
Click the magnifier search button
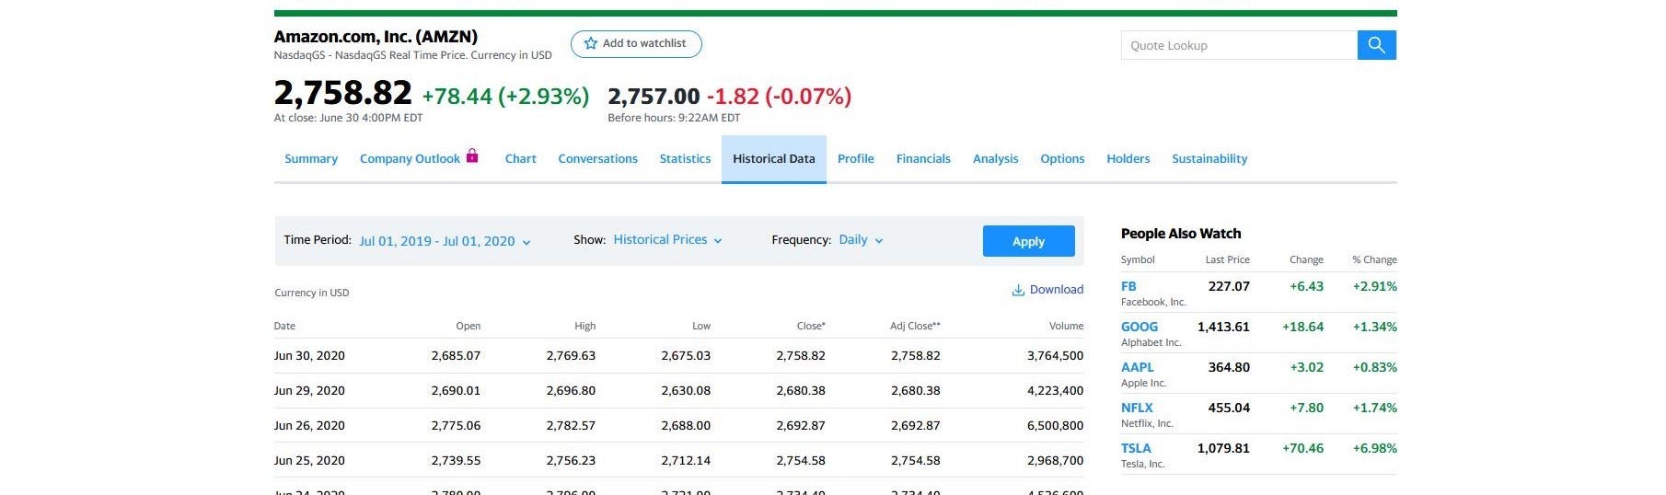[1376, 45]
